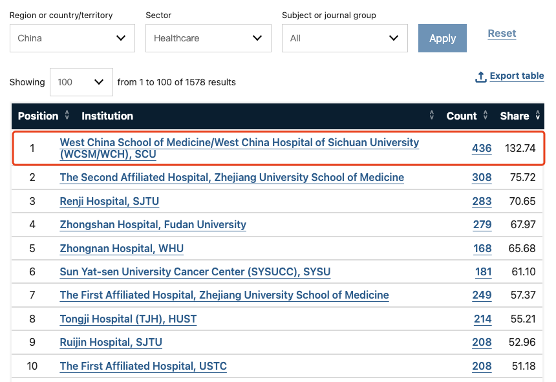
Task: Click the count 168 for Zhongnan Hospital
Action: [x=482, y=248]
